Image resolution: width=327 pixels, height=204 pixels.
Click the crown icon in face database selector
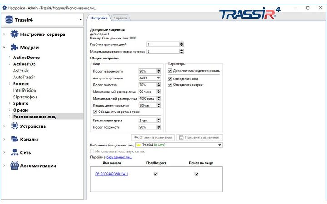[x=139, y=145]
